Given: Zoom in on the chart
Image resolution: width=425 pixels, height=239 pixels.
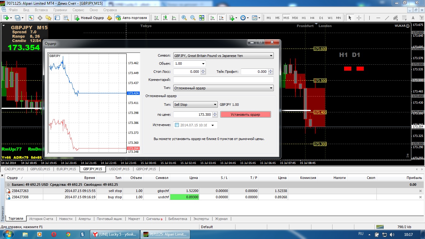Looking at the screenshot, I should pos(184,18).
